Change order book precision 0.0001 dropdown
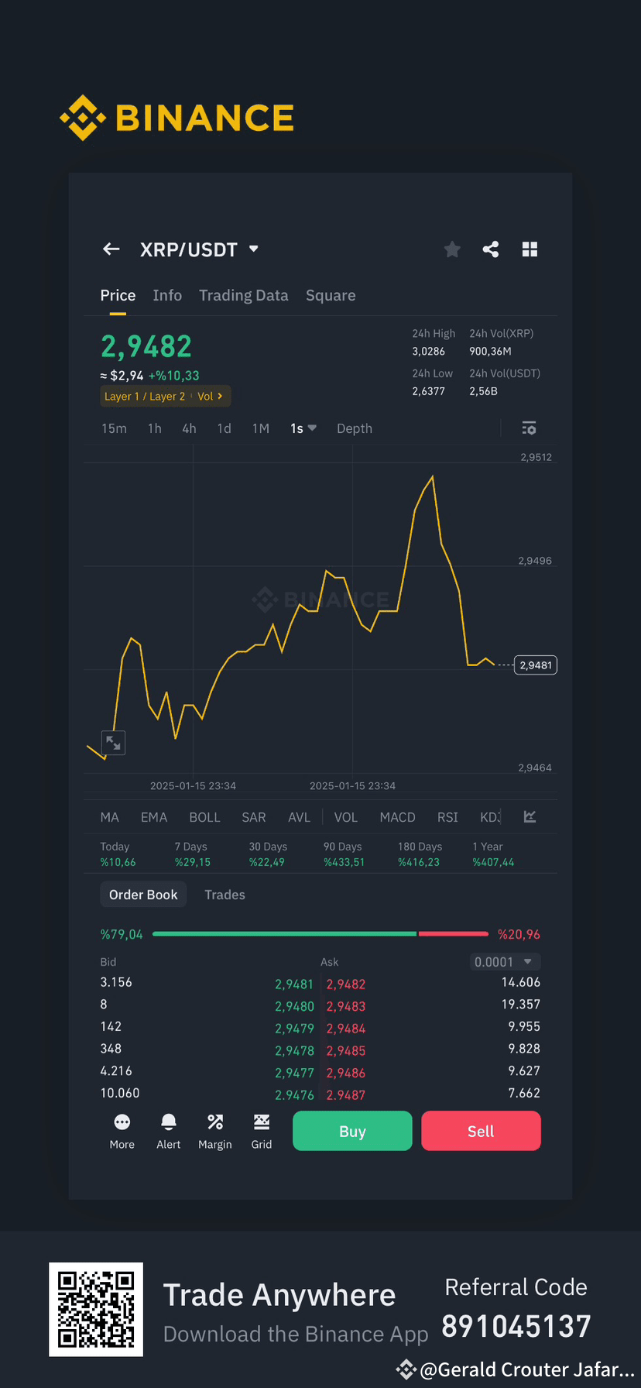Viewport: 641px width, 1388px height. tap(506, 962)
